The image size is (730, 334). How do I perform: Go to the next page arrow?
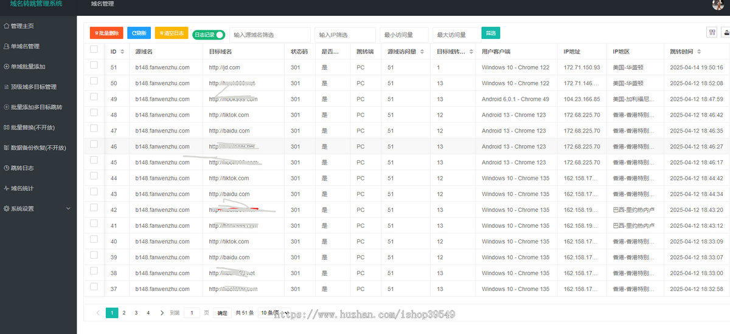pos(162,313)
